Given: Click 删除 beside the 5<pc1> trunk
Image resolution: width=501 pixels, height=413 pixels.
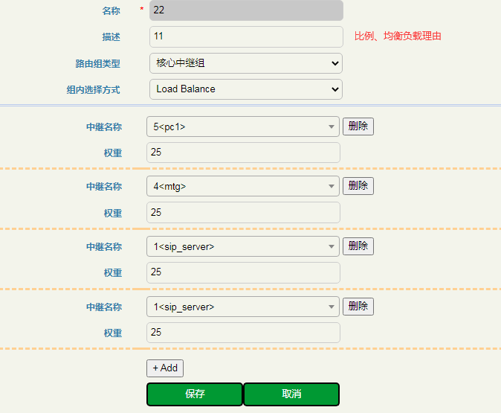Looking at the screenshot, I should coord(358,127).
